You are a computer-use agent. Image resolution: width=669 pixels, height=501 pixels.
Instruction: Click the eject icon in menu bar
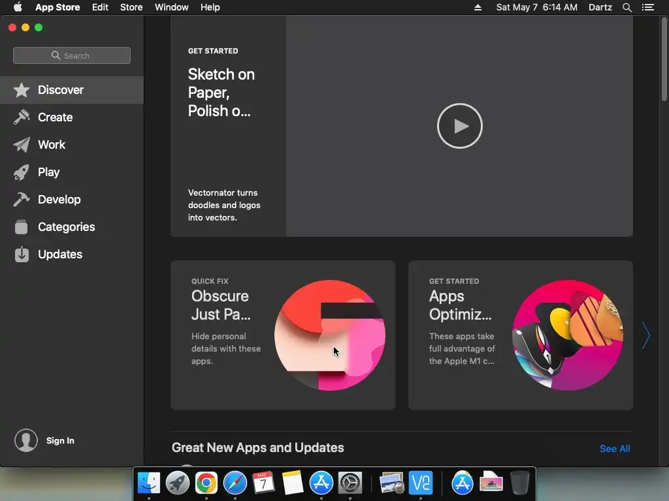coord(478,7)
